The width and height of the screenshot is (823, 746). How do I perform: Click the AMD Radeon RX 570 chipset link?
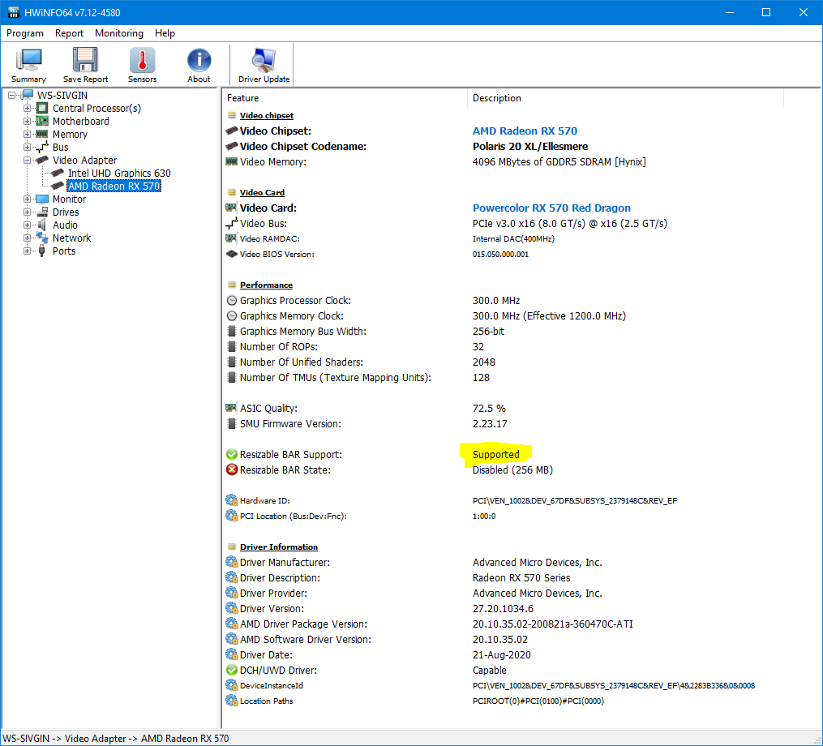[x=525, y=131]
